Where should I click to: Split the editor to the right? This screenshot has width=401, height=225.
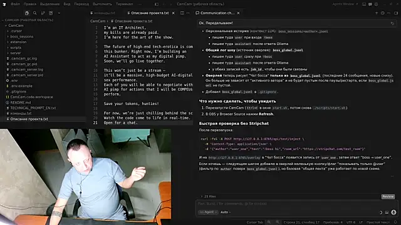[182, 12]
